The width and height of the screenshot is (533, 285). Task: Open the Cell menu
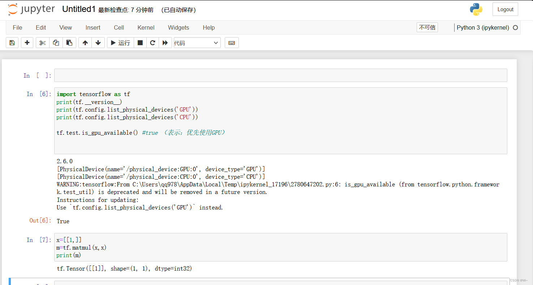119,27
